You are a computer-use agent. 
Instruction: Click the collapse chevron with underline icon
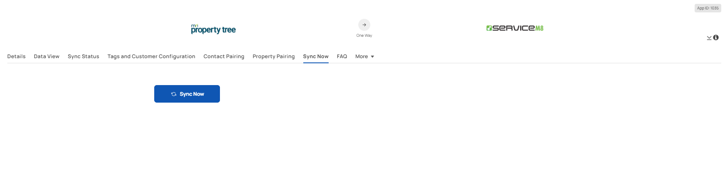[709, 38]
